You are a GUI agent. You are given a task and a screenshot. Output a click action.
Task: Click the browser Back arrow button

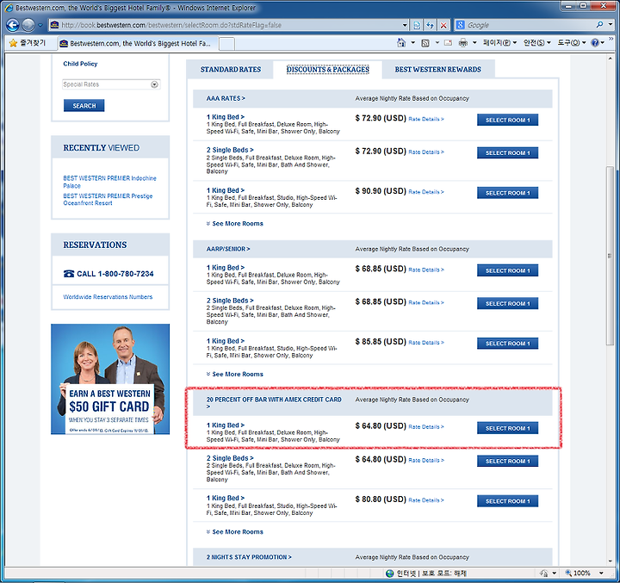coord(12,25)
